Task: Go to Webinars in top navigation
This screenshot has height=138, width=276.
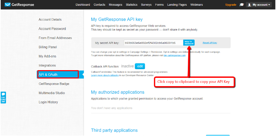Action: click(x=197, y=5)
